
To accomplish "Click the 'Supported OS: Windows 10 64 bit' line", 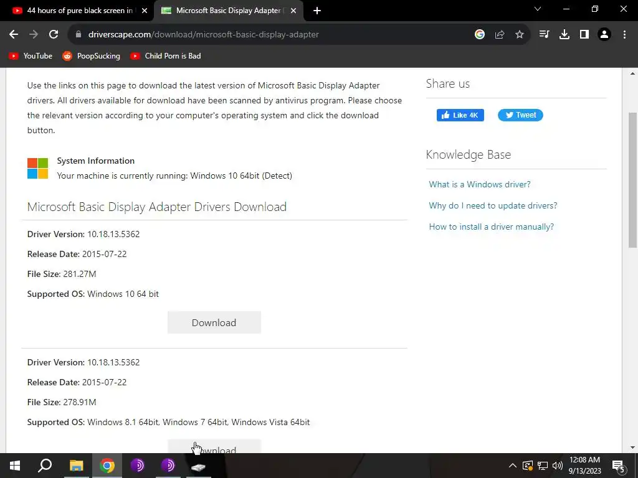I will coord(93,294).
